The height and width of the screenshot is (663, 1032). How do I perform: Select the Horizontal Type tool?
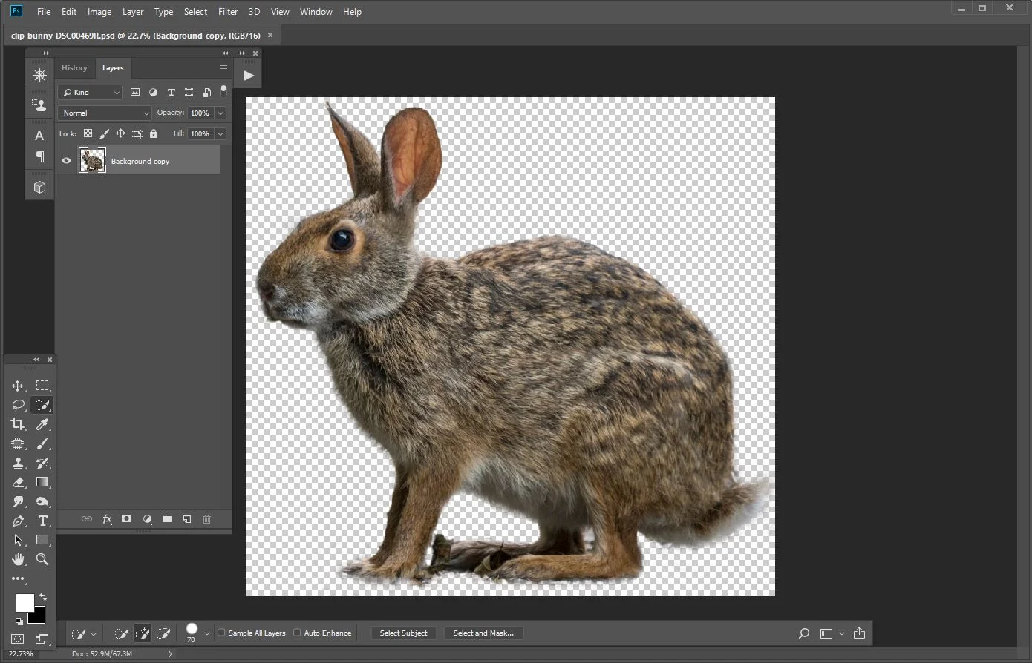point(42,521)
